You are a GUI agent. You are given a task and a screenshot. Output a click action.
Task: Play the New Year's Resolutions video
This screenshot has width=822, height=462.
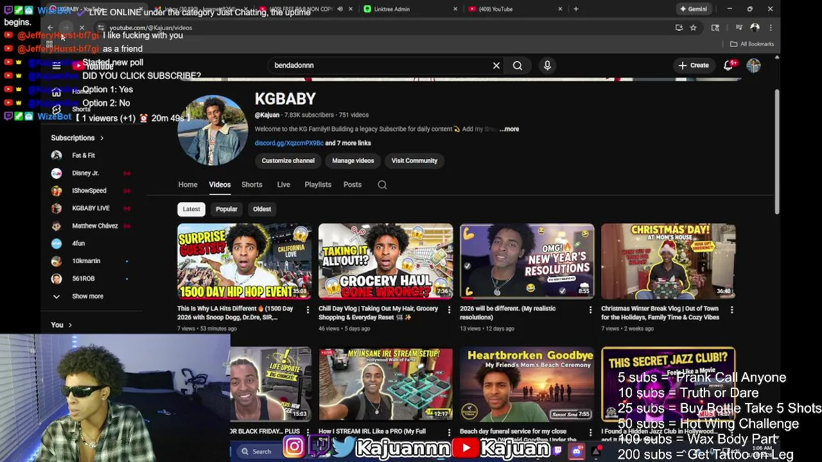point(527,261)
